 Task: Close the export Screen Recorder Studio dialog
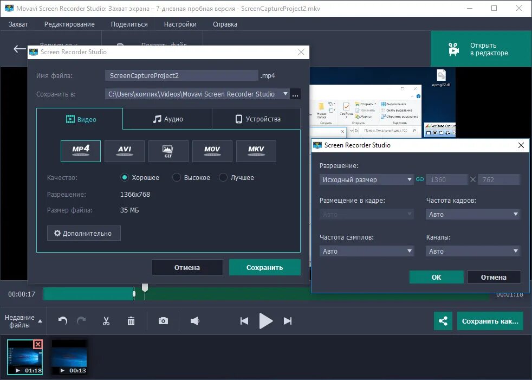pyautogui.click(x=301, y=52)
